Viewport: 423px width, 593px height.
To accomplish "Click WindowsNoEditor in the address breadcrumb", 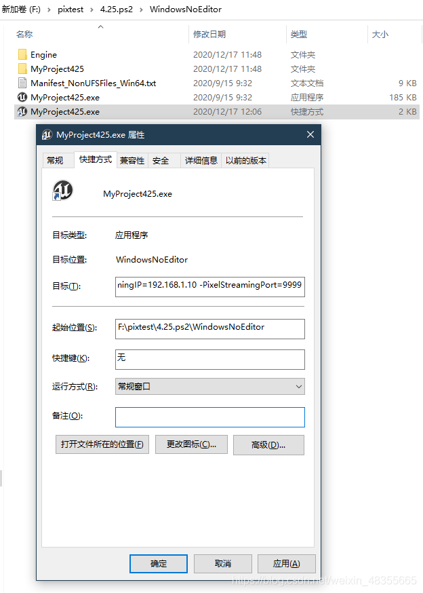I will click(x=186, y=9).
